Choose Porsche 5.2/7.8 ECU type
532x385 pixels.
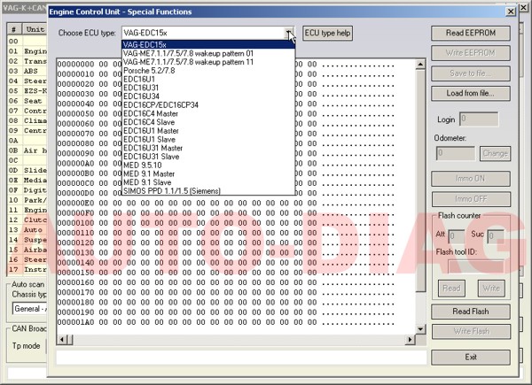208,71
